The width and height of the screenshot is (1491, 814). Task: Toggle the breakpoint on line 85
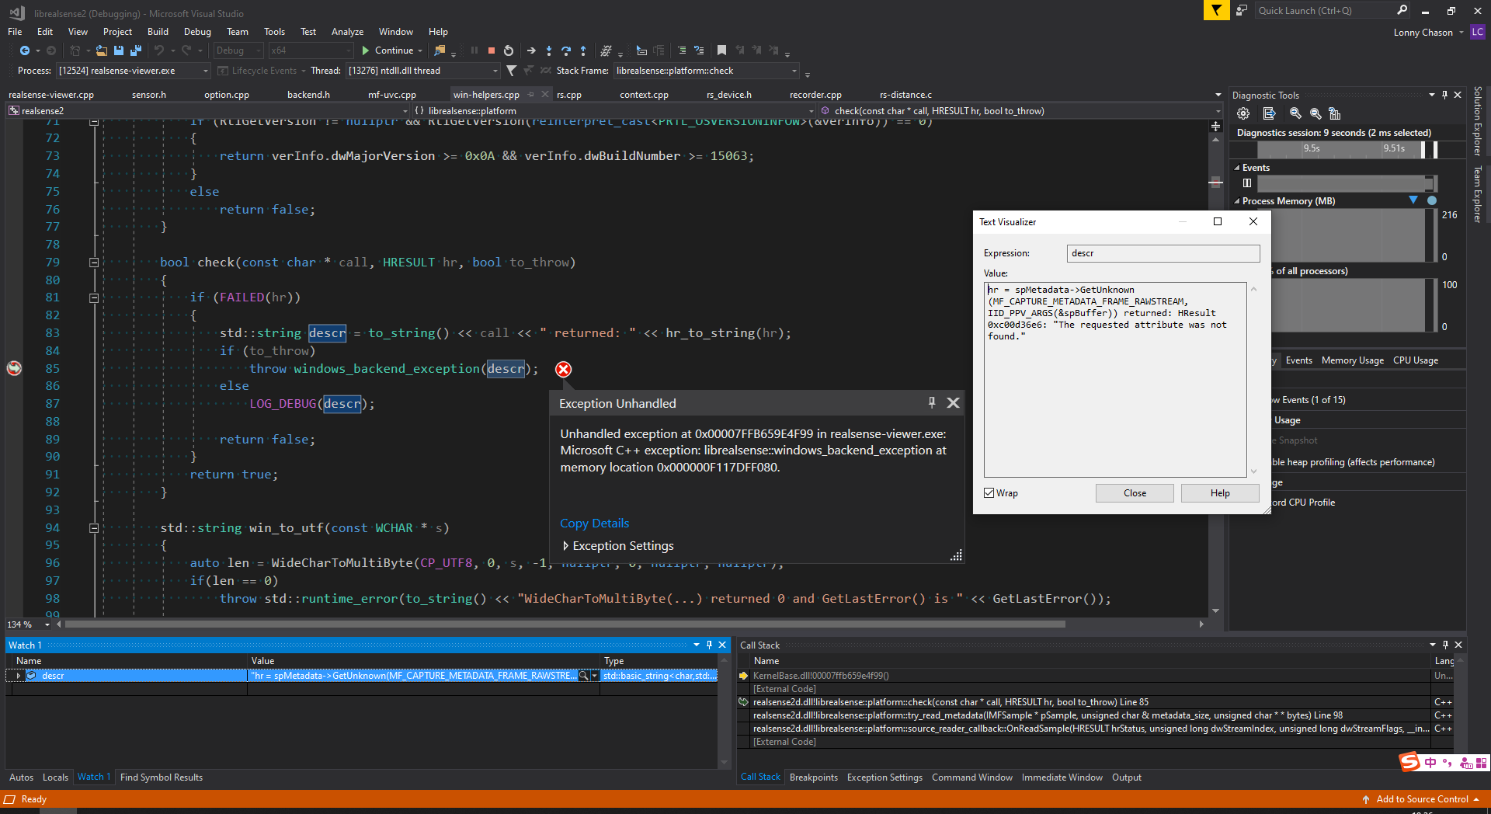click(14, 368)
